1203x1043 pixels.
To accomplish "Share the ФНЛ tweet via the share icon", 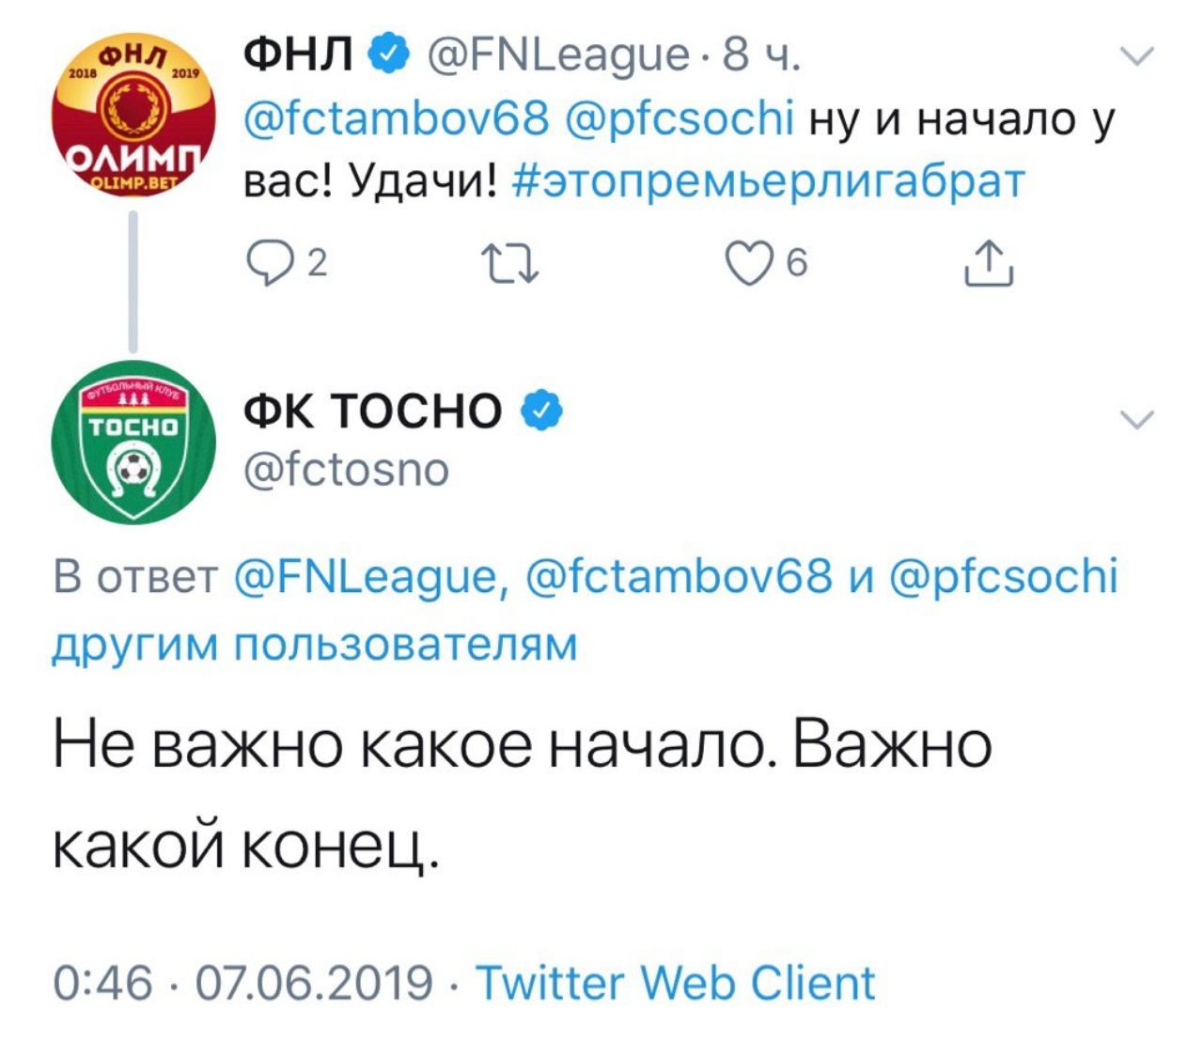I will coord(988,263).
